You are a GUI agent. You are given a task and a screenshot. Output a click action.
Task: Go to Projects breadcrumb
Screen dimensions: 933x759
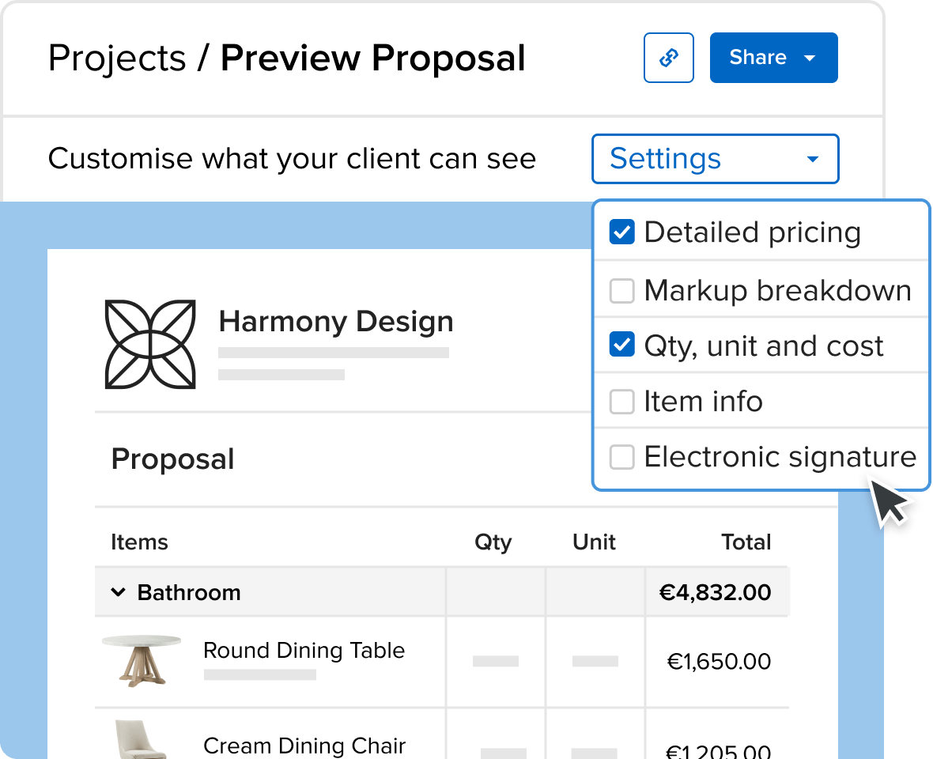117,59
